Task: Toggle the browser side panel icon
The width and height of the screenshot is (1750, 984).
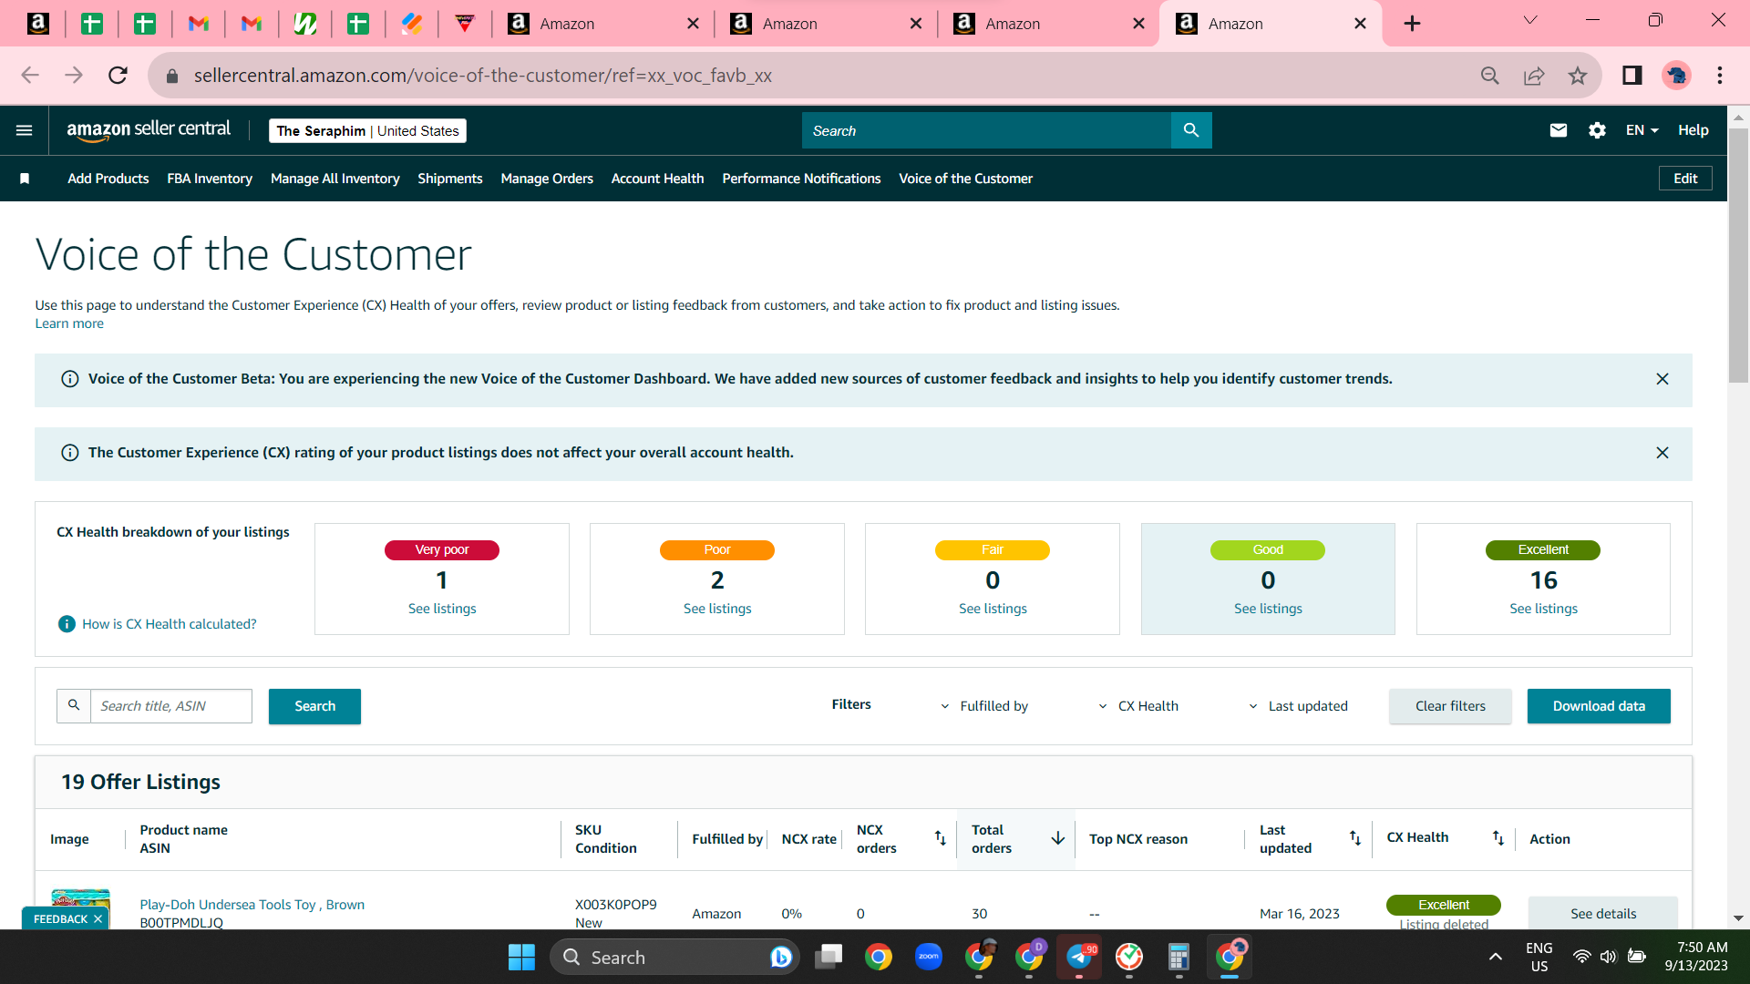Action: [x=1632, y=76]
